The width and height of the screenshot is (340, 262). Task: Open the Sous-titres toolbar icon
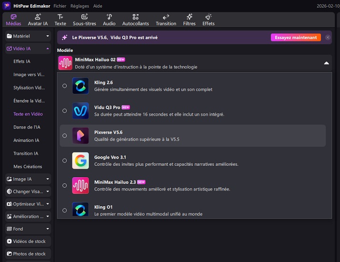coord(84,17)
